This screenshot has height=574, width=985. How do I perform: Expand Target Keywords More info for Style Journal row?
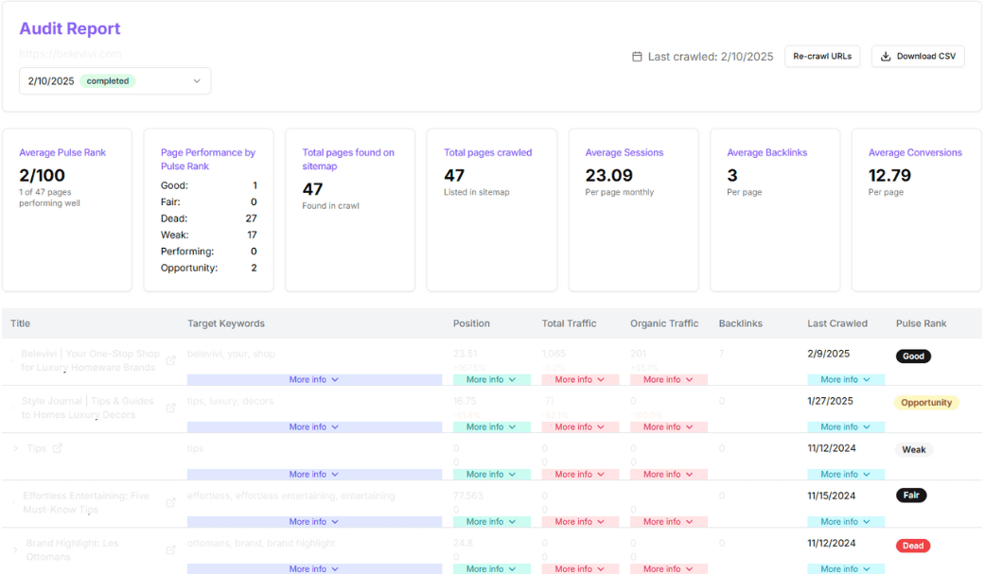click(314, 427)
